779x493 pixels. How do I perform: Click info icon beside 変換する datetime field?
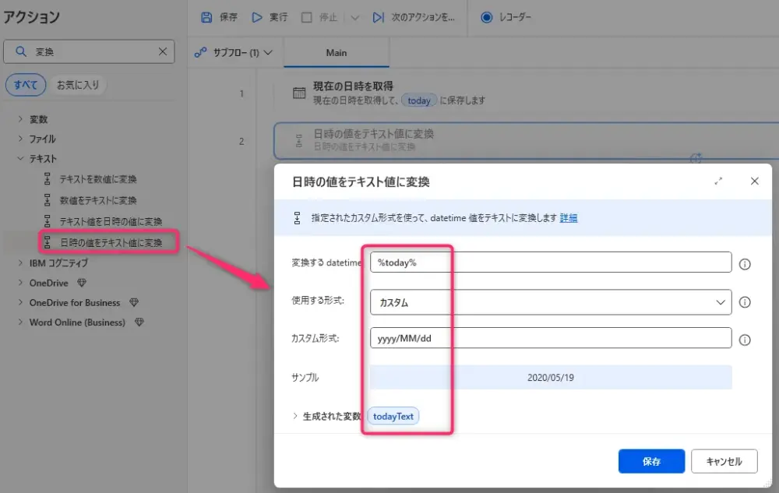coord(744,263)
